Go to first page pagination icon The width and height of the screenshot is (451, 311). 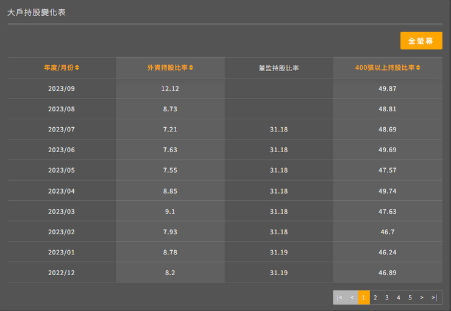pos(339,298)
